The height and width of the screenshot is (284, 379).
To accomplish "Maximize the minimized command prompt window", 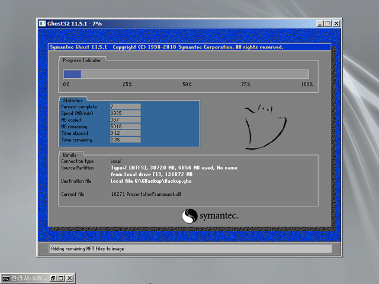I will click(x=61, y=278).
